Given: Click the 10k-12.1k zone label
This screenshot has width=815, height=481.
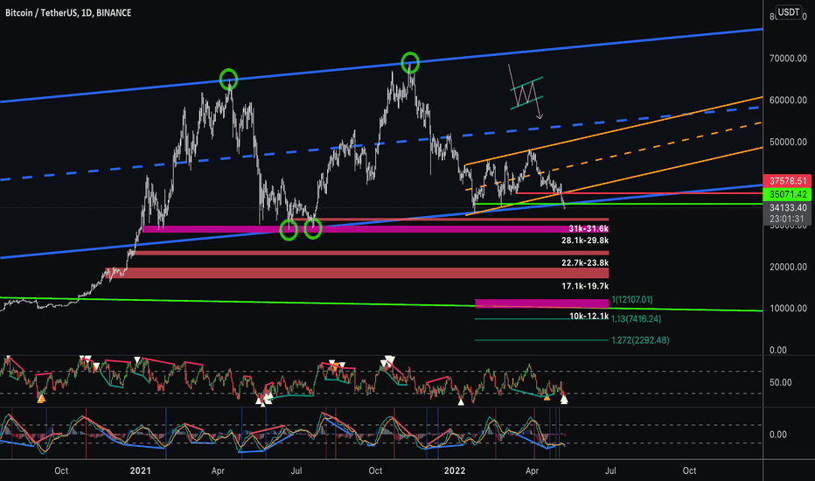Looking at the screenshot, I should 589,316.
